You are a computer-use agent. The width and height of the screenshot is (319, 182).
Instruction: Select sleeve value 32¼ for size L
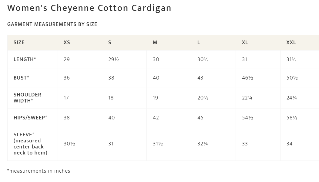click(203, 144)
